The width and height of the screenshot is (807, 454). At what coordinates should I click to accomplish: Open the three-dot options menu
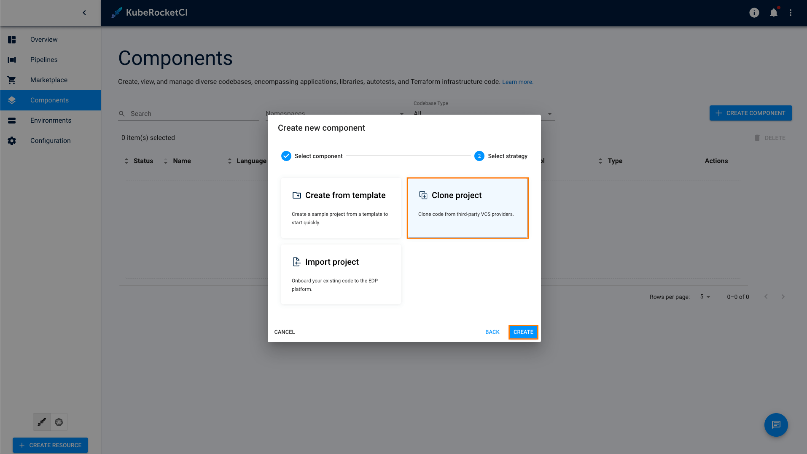pyautogui.click(x=791, y=13)
